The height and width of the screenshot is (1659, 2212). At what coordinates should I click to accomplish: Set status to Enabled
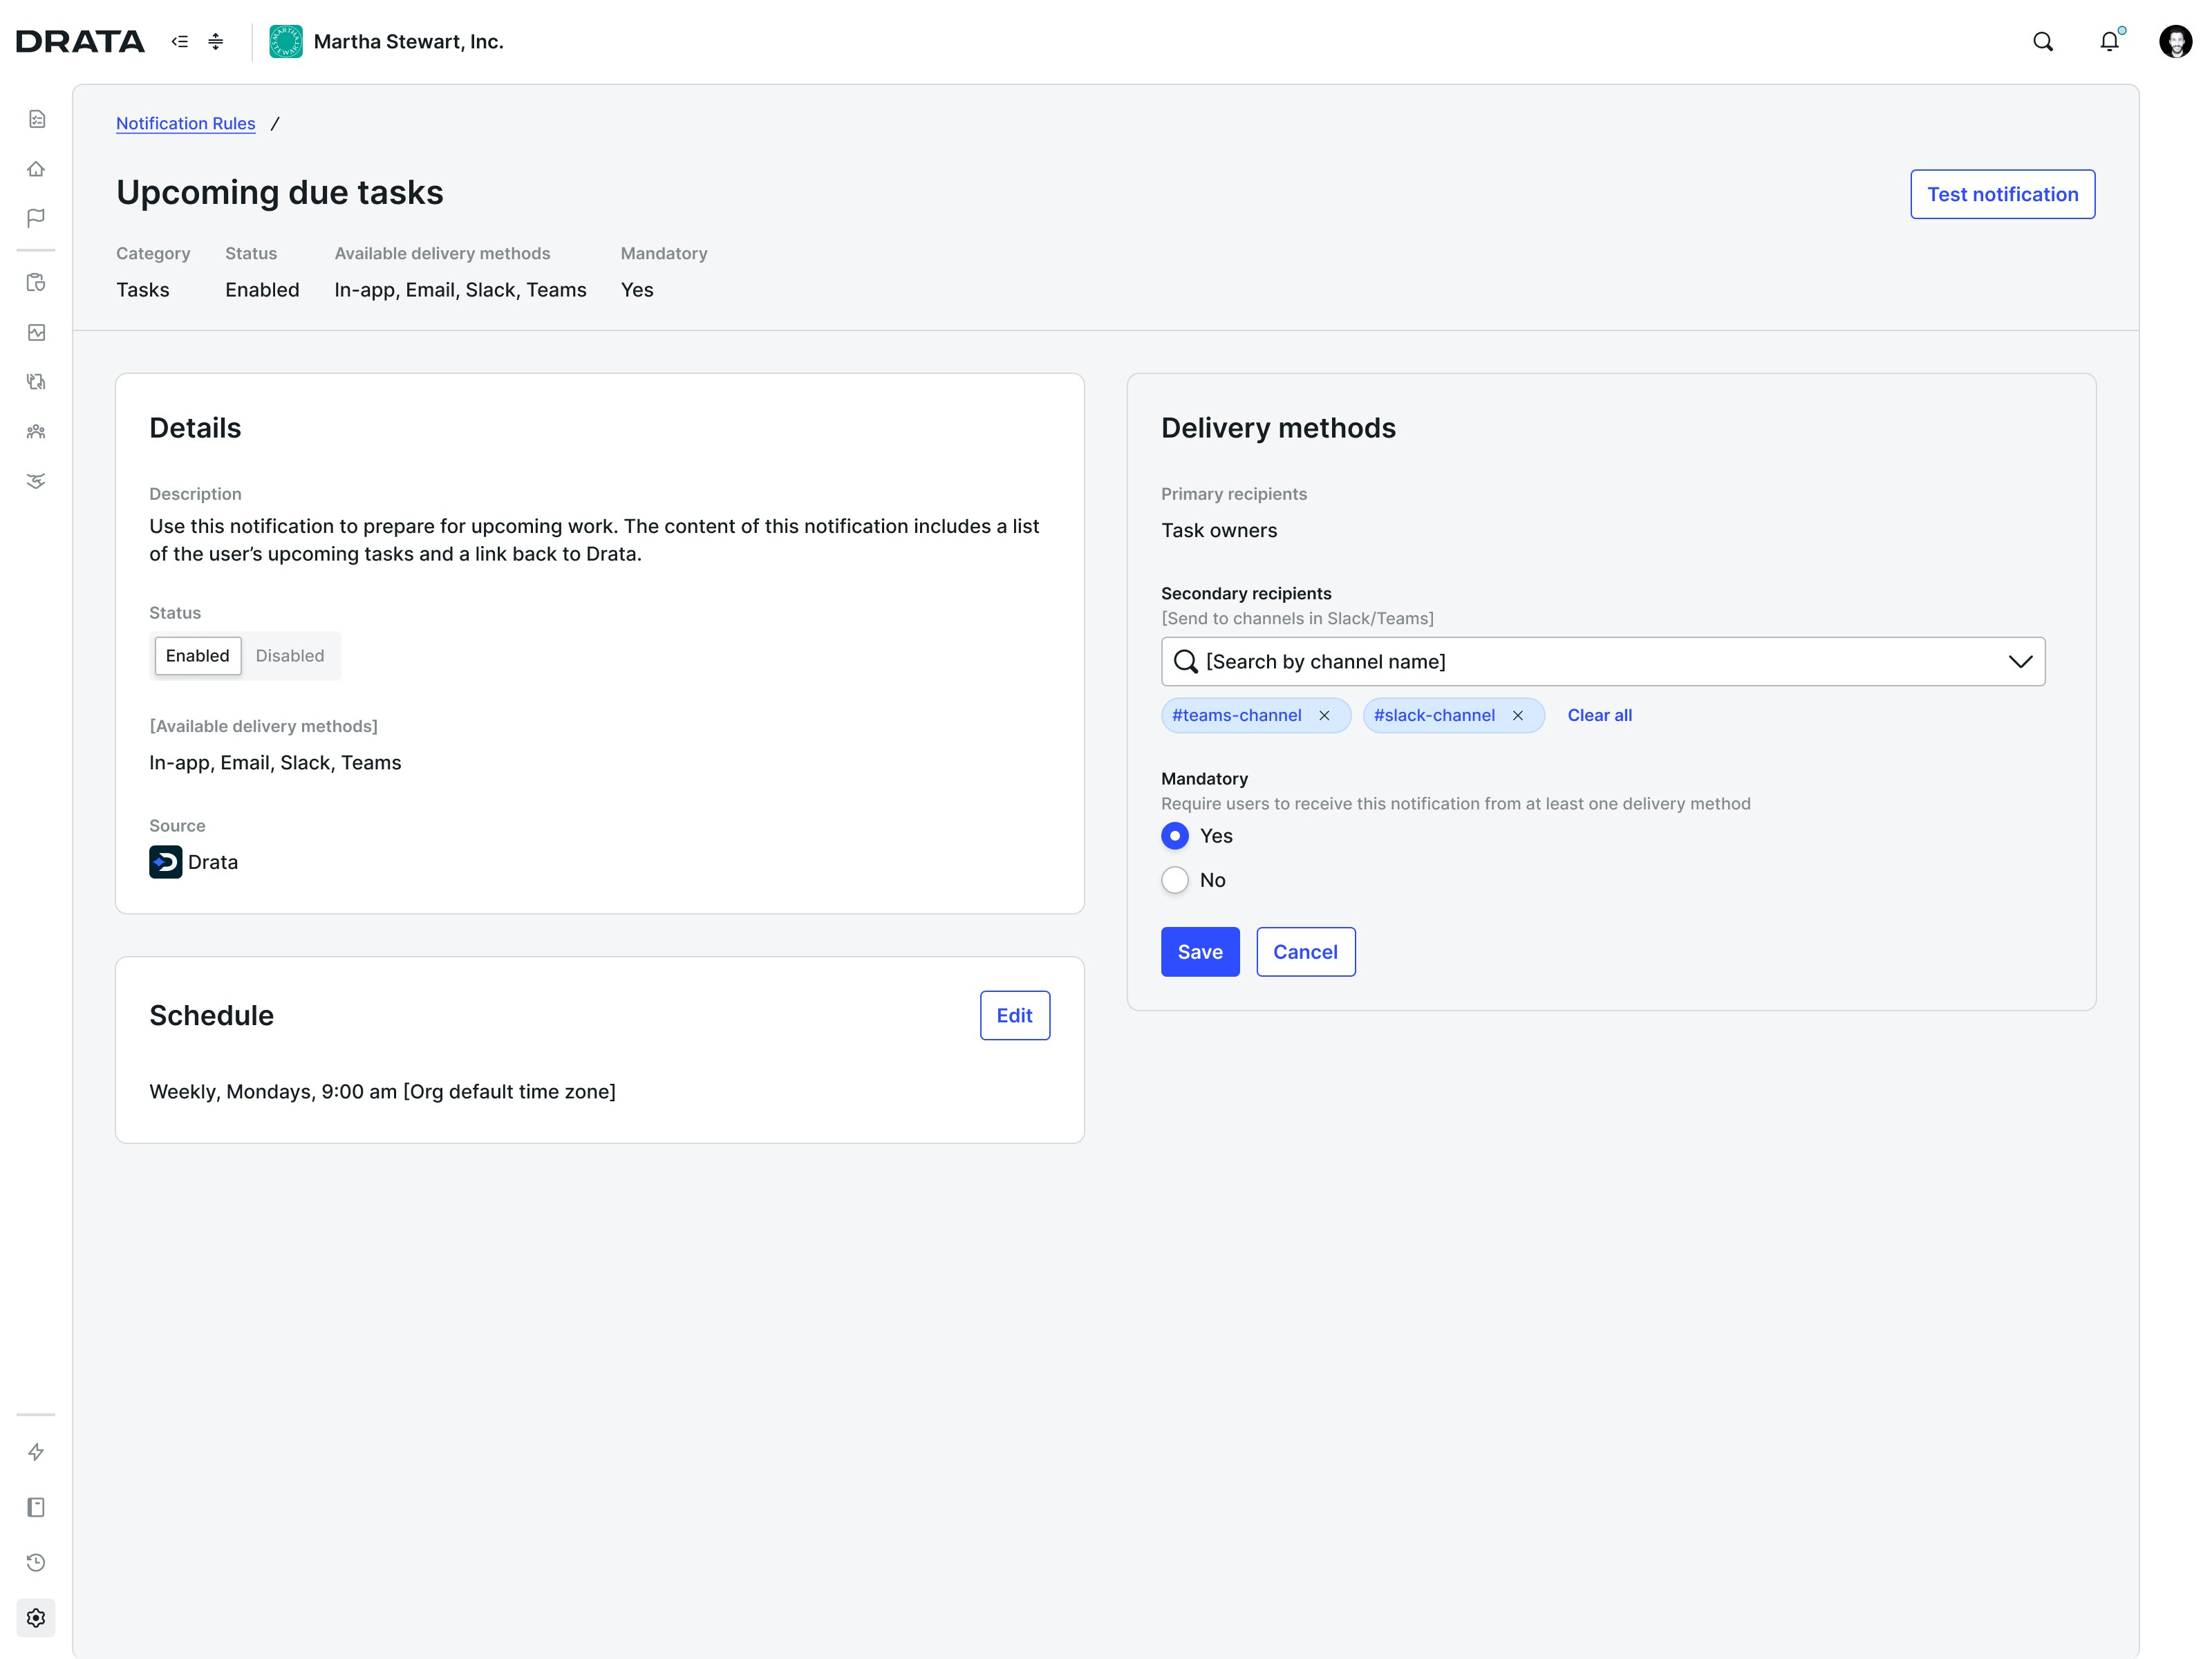[198, 656]
